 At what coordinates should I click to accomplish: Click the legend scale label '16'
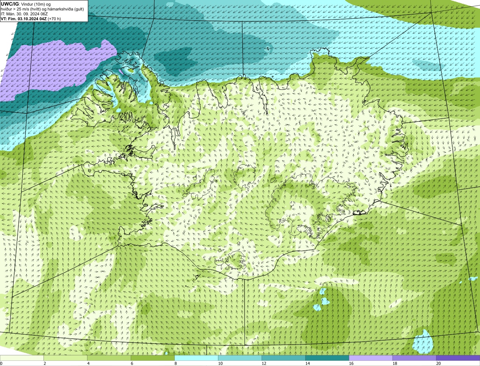click(x=351, y=363)
